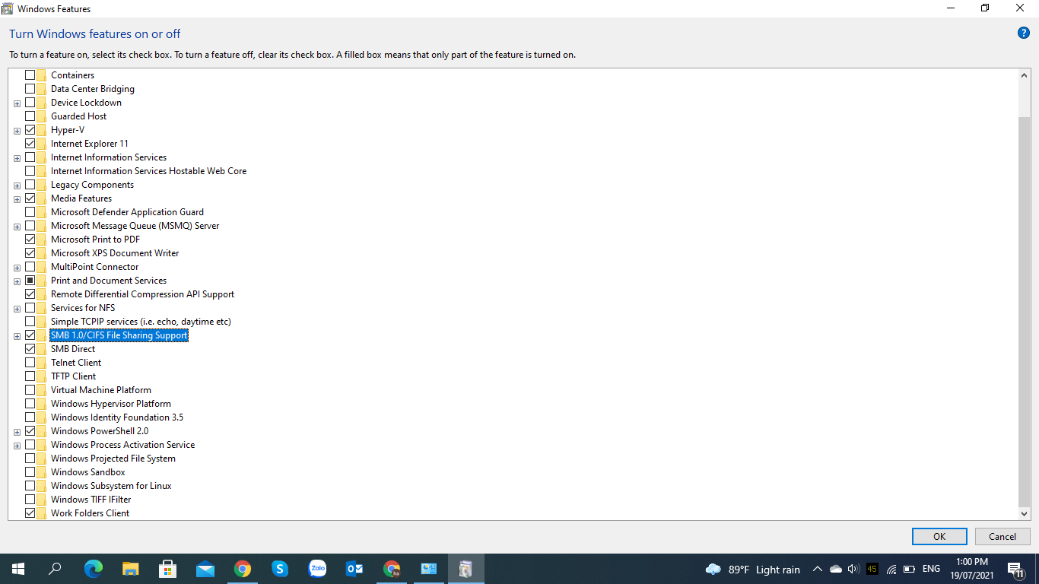
Task: Open Zalo from the taskbar
Action: coord(317,569)
